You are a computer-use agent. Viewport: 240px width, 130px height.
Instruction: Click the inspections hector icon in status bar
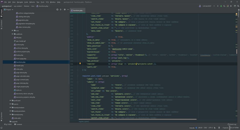219,128
